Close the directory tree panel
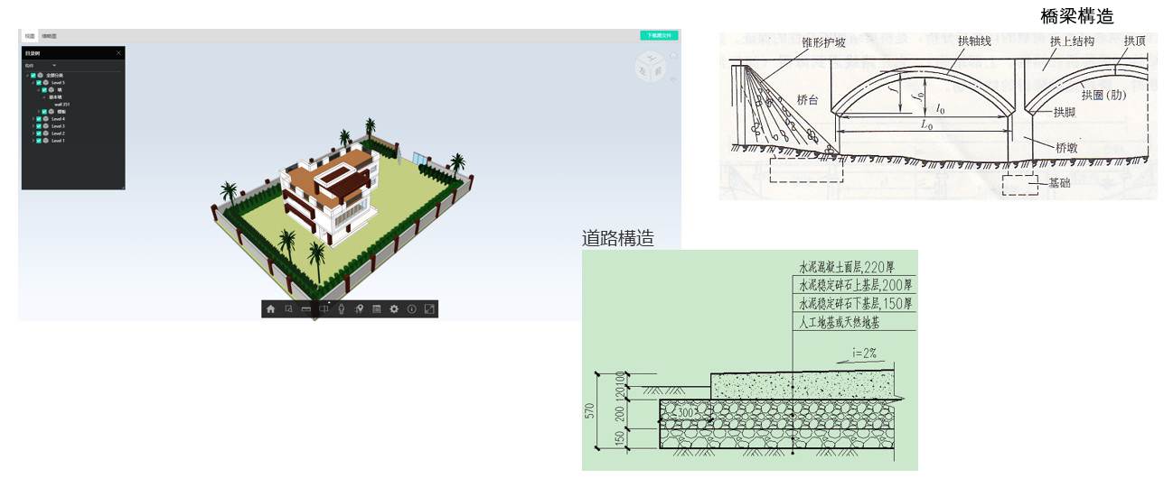1164x478 pixels. [118, 53]
